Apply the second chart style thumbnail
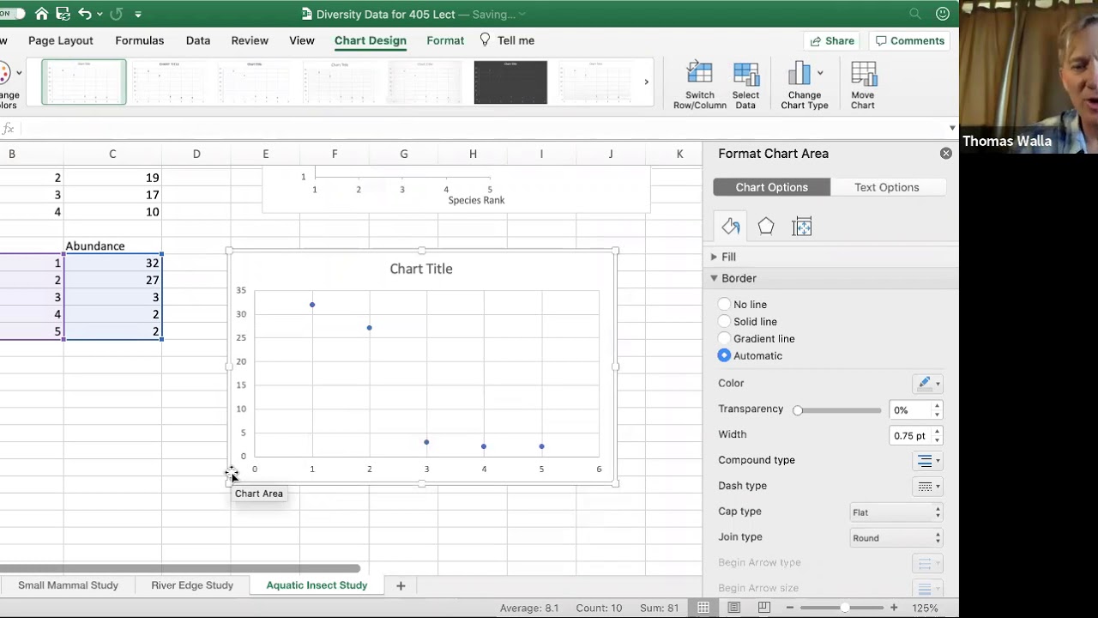Viewport: 1098px width, 618px height. [x=169, y=82]
